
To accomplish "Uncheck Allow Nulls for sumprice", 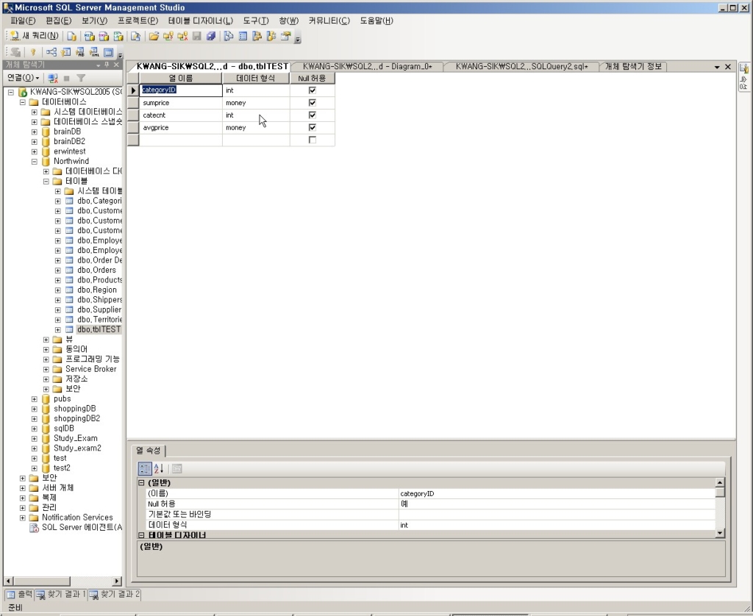I will click(x=312, y=103).
